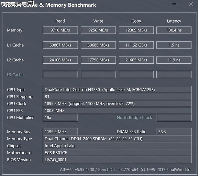The image size is (198, 176).
Task: Click the Memory Copy 12309 MB/s box
Action: coord(136,30)
